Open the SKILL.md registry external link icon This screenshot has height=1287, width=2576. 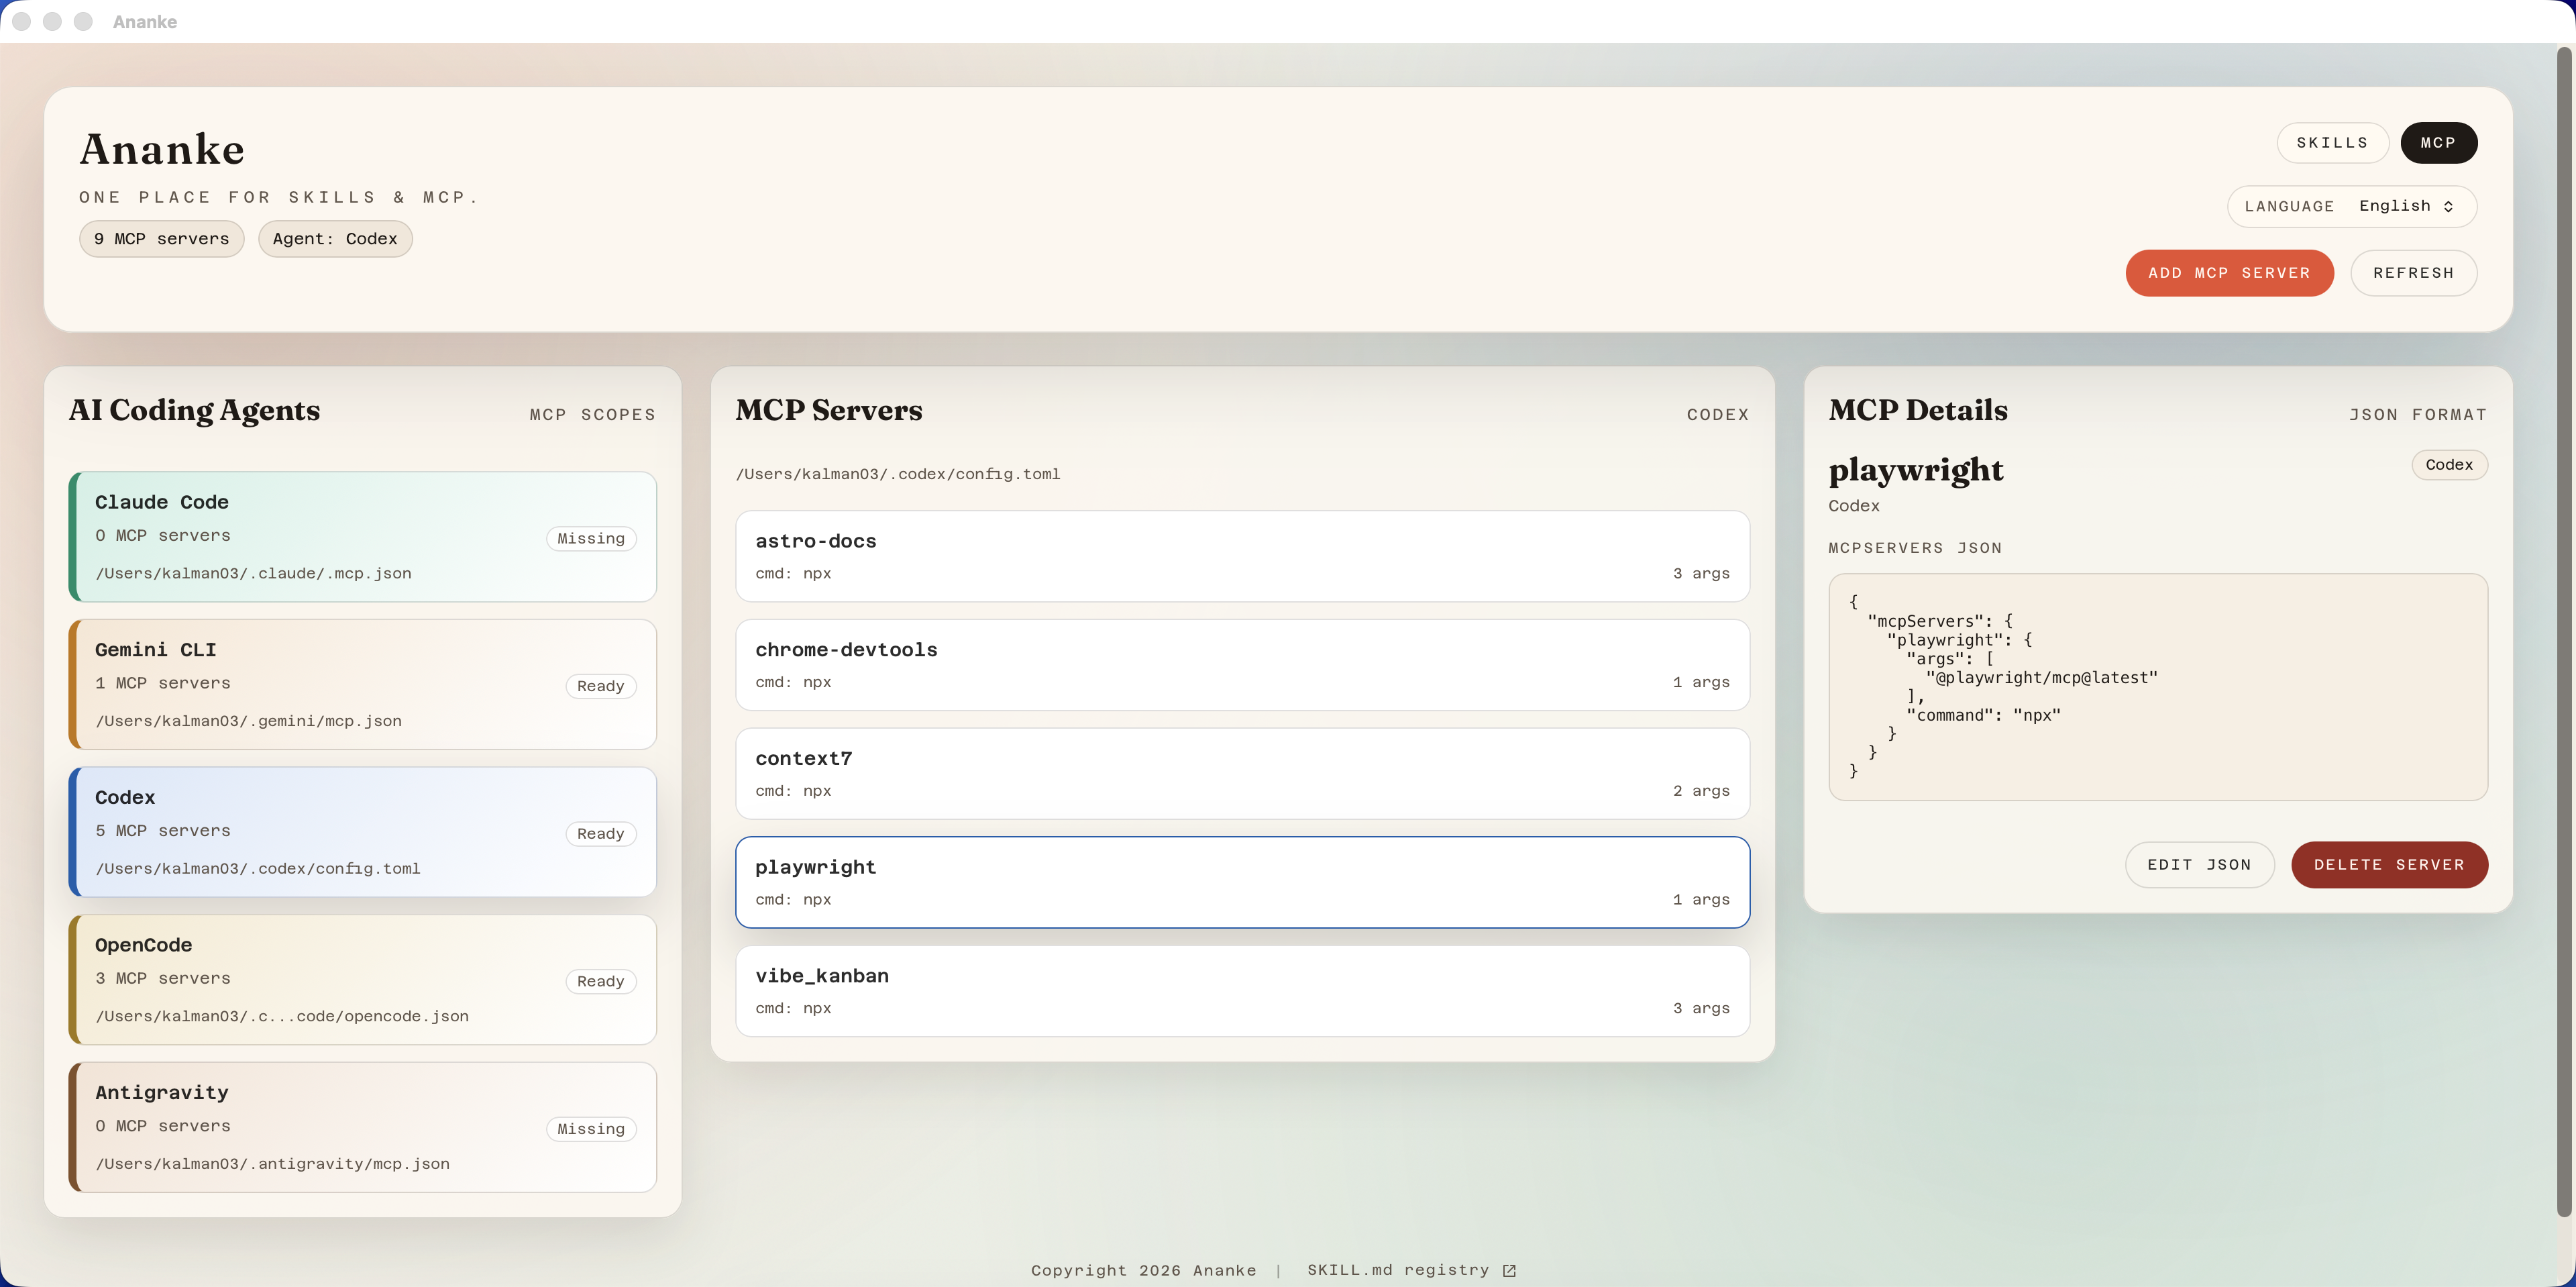(1509, 1270)
